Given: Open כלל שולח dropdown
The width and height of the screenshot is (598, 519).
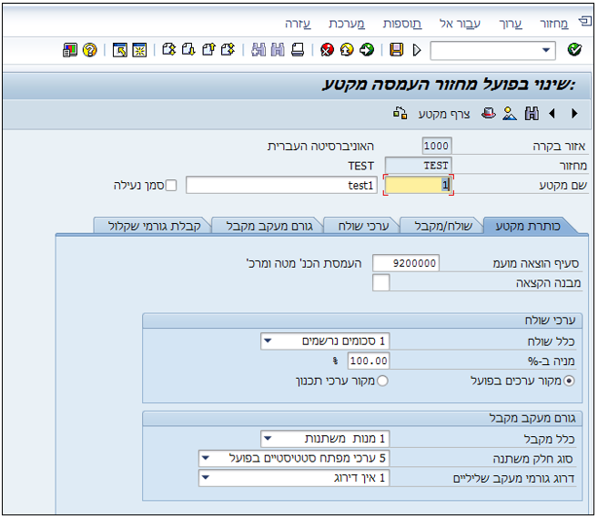Looking at the screenshot, I should tap(269, 341).
